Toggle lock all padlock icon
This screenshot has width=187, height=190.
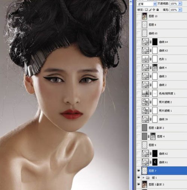(x=157, y=10)
